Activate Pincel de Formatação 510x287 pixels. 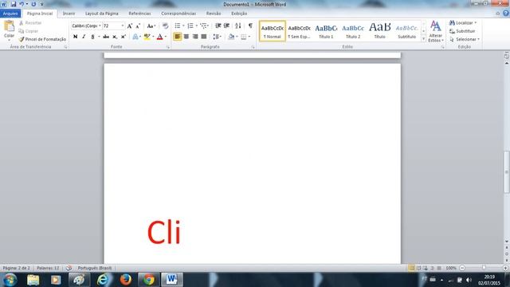coord(42,39)
